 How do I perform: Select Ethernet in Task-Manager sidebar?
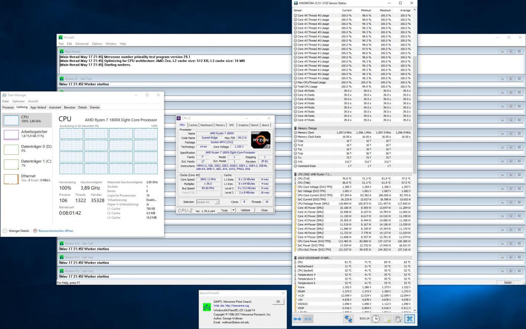(x=27, y=178)
